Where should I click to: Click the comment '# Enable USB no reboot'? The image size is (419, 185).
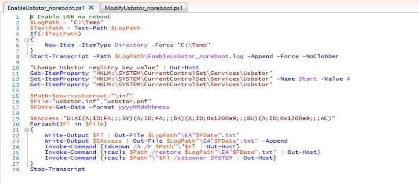(x=70, y=17)
